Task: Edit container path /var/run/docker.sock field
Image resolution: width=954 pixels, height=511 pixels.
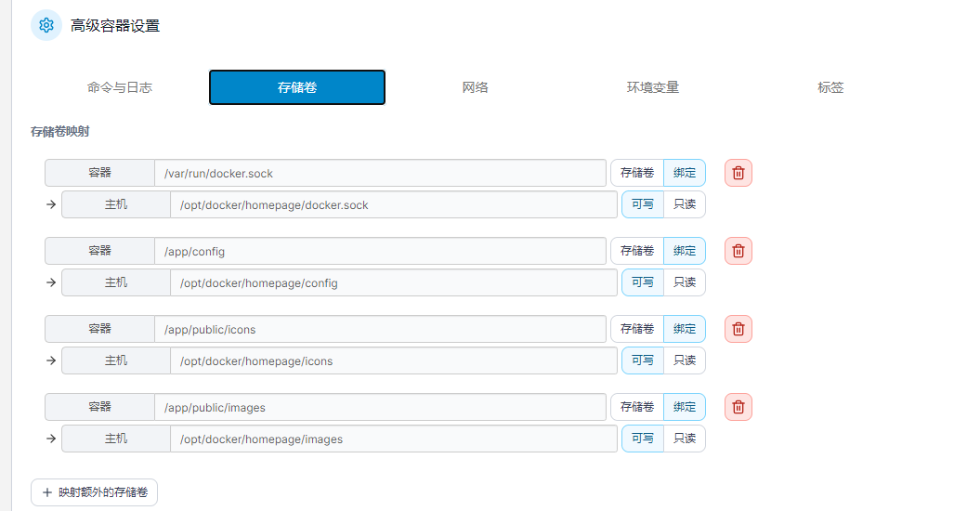Action: 380,174
